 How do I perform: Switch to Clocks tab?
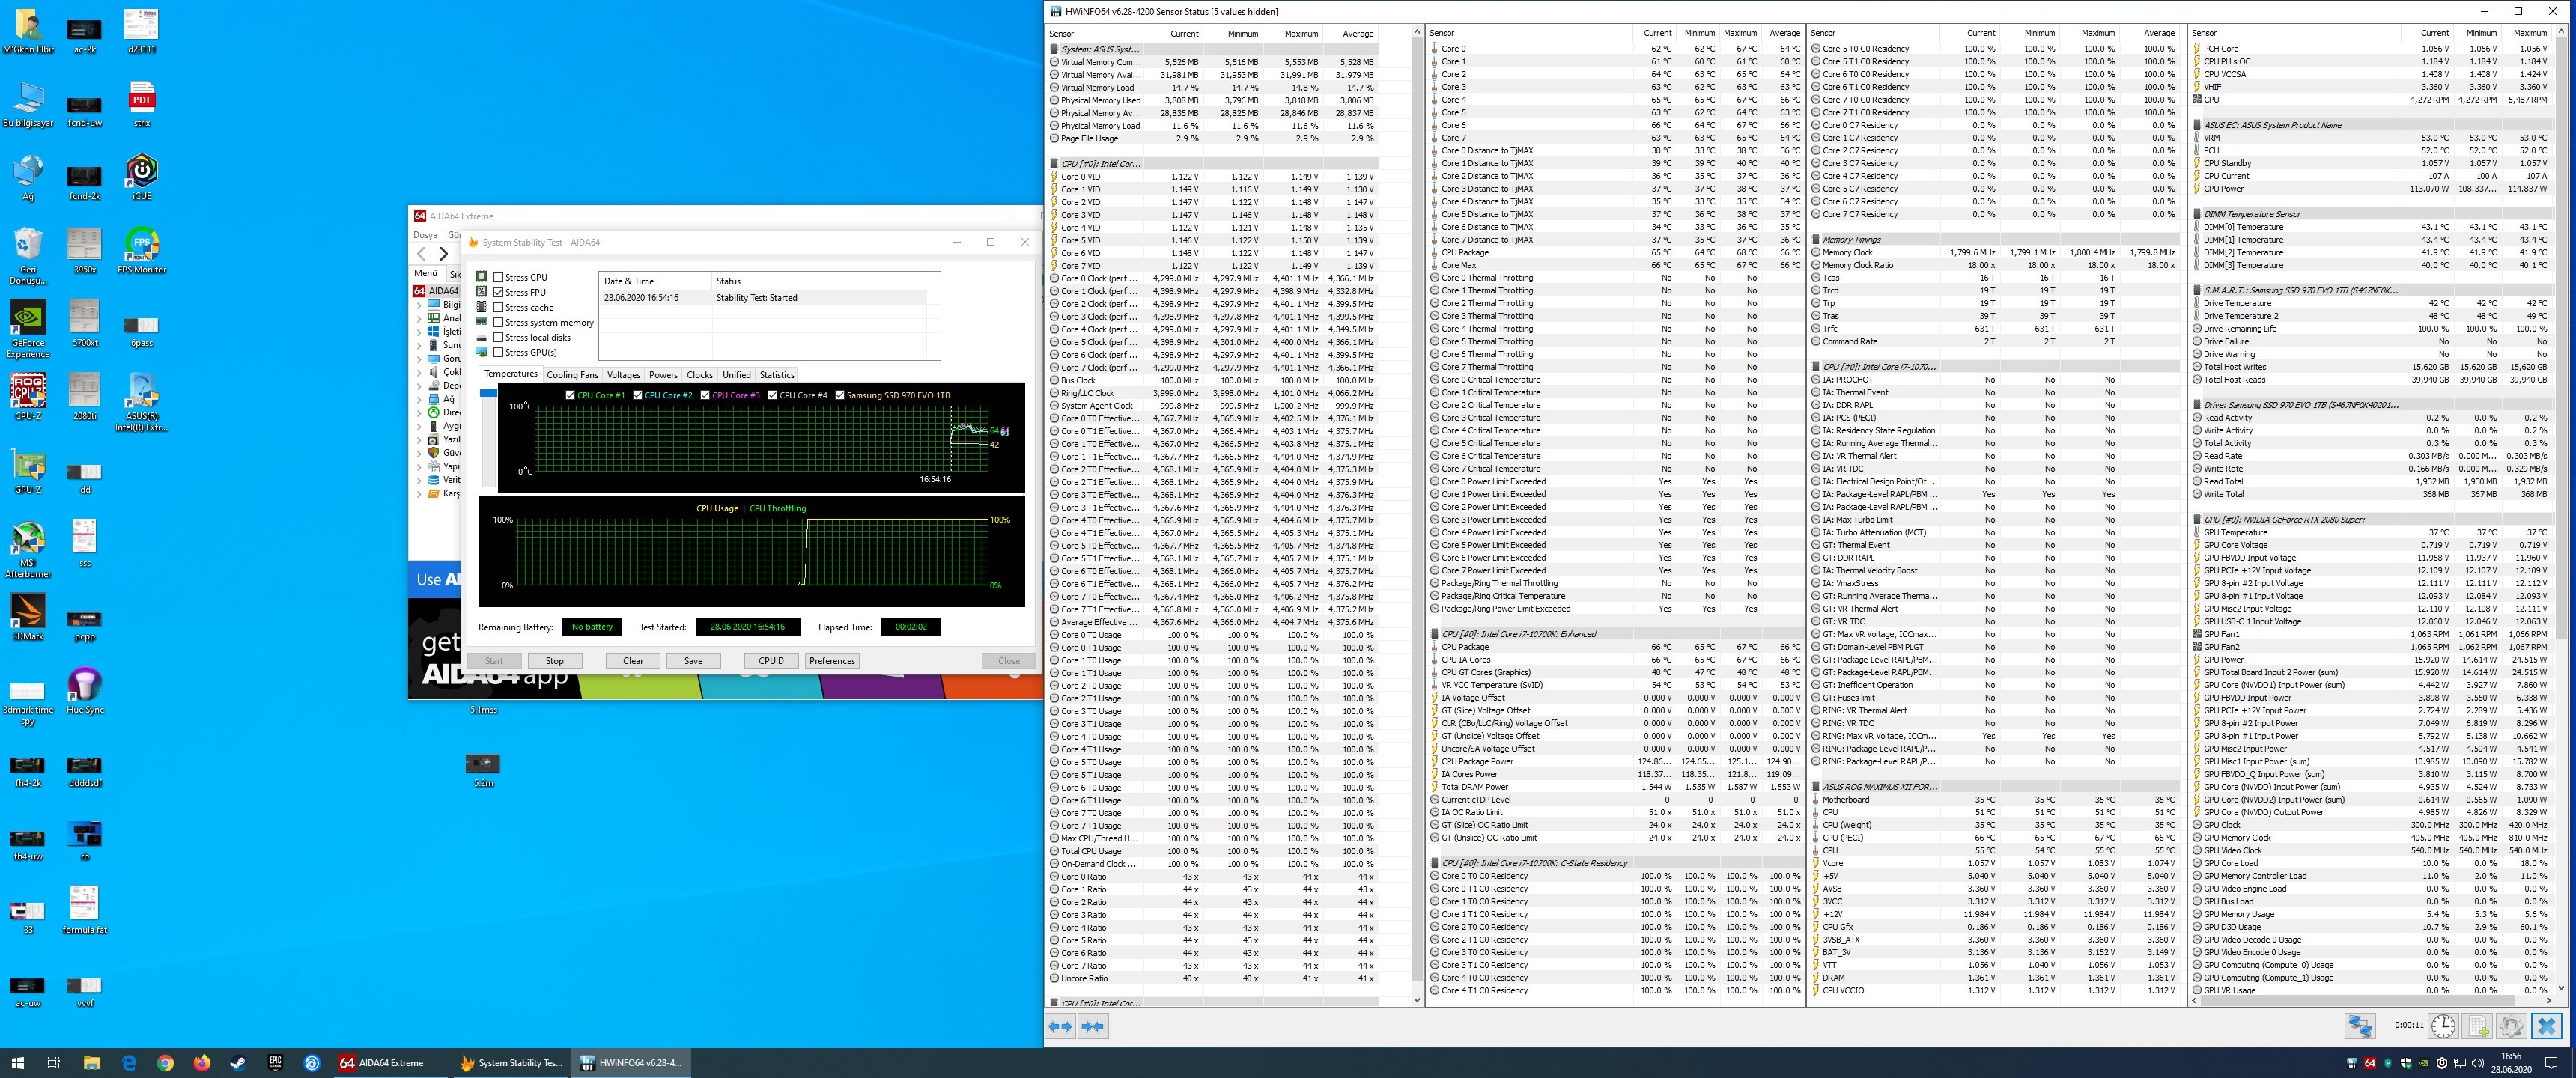700,375
